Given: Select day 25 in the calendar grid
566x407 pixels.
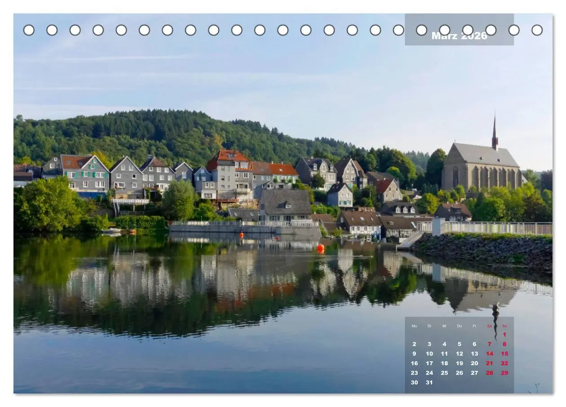Looking at the screenshot, I should coord(444,373).
